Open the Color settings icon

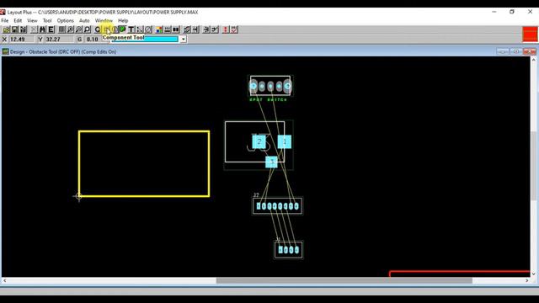[159, 30]
